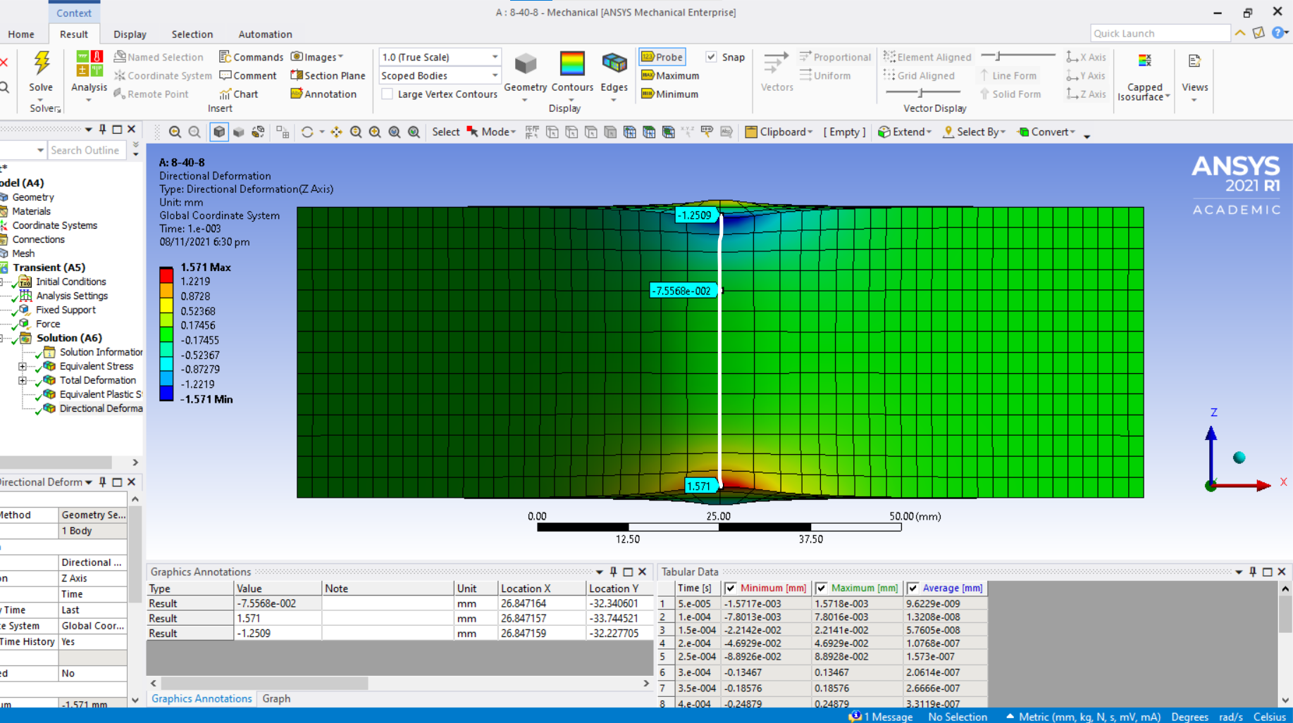This screenshot has height=723, width=1293.
Task: Switch to the Display ribbon tab
Action: tap(130, 34)
